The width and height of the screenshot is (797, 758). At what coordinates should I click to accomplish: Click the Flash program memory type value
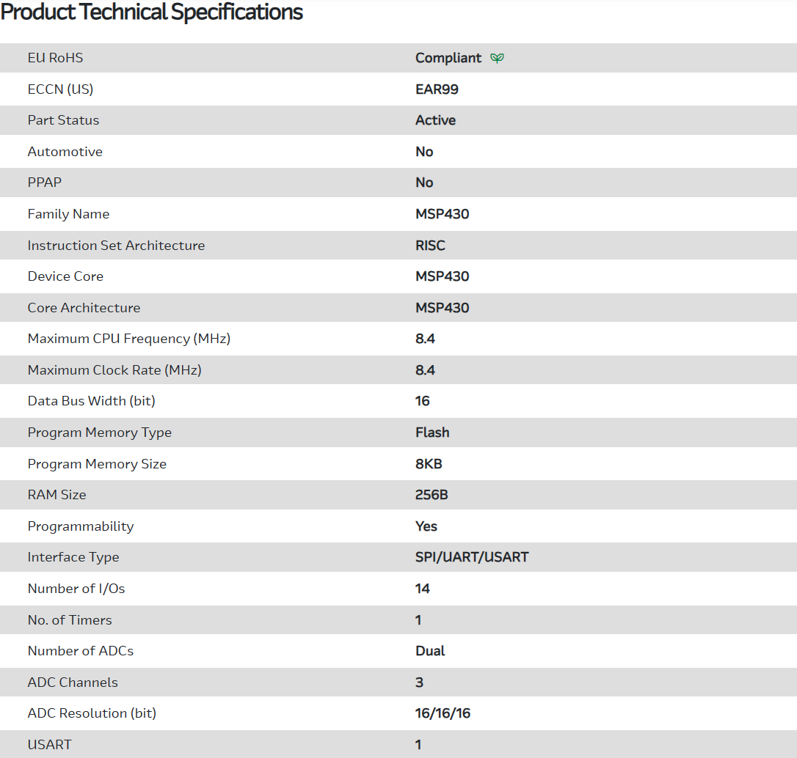(x=432, y=433)
